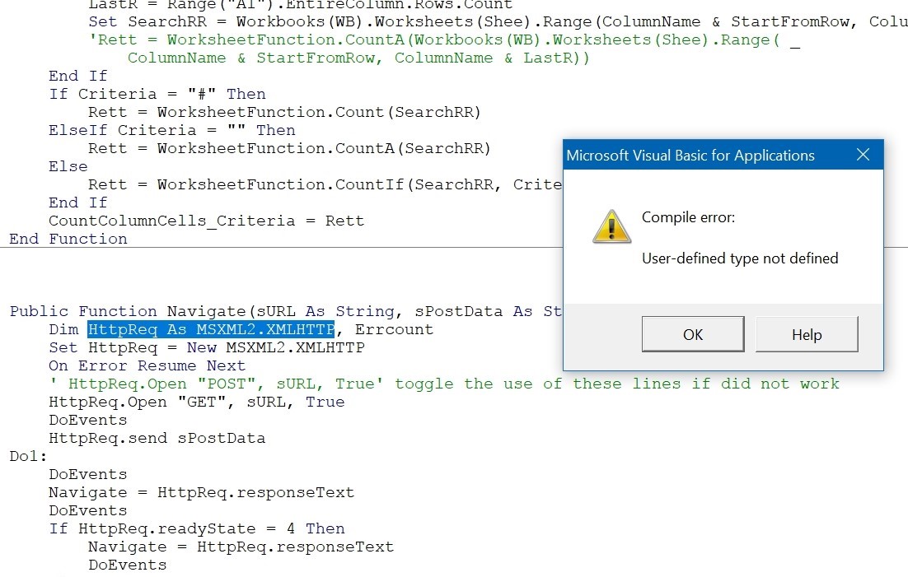Screen dimensions: 908x577
Task: Close the Visual Basic error dialog
Action: (x=863, y=155)
